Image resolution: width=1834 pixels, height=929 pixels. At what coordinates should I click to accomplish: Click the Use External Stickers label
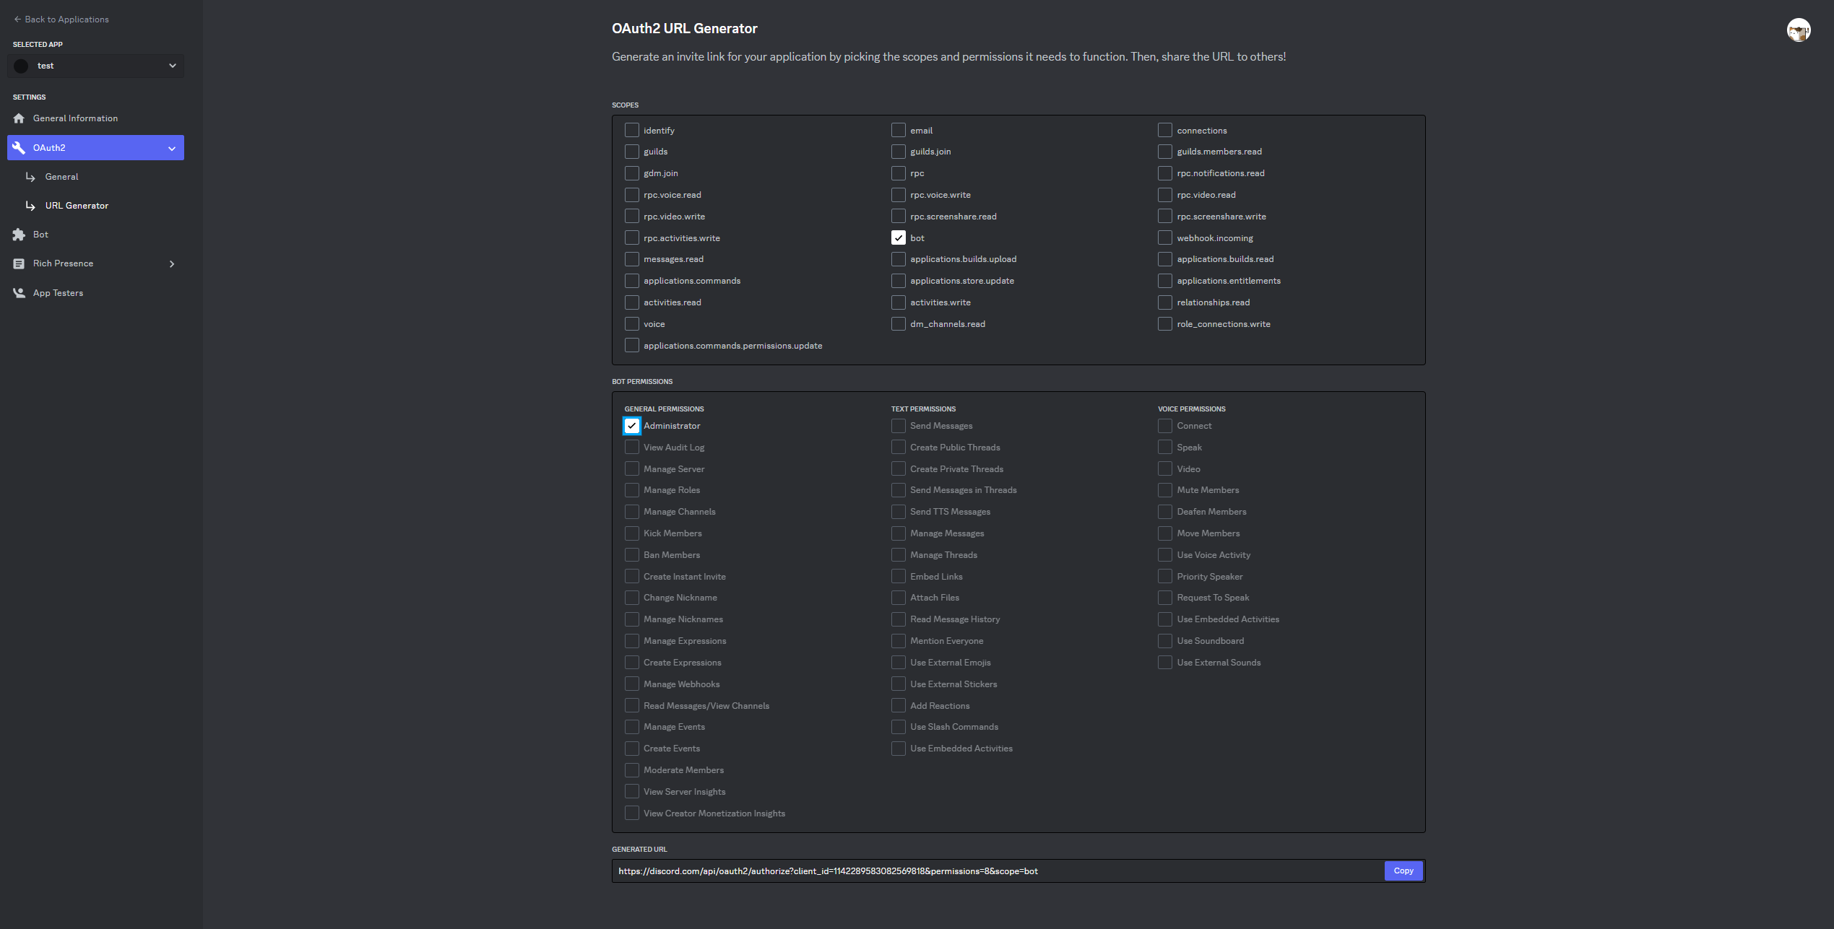coord(953,684)
